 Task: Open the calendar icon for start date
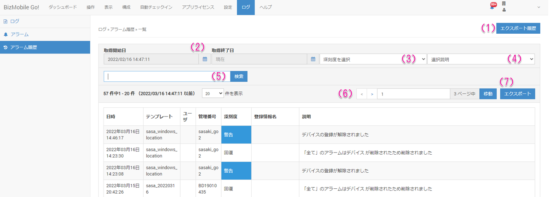(x=205, y=59)
